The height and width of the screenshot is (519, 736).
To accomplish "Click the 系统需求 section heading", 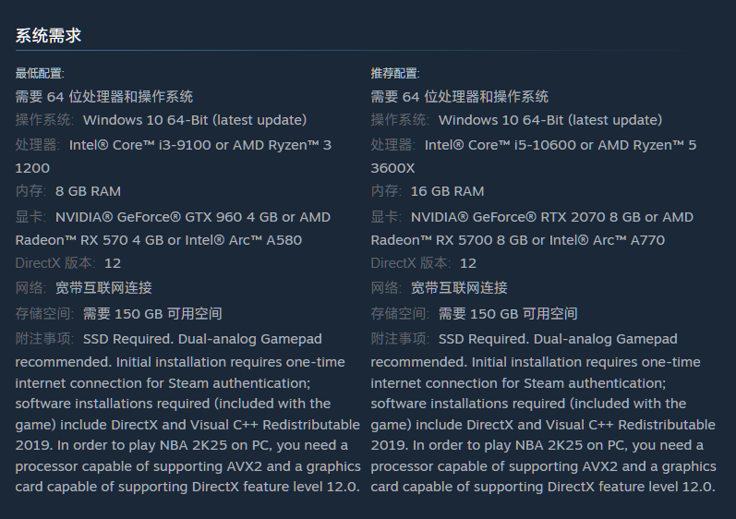I will coord(48,36).
